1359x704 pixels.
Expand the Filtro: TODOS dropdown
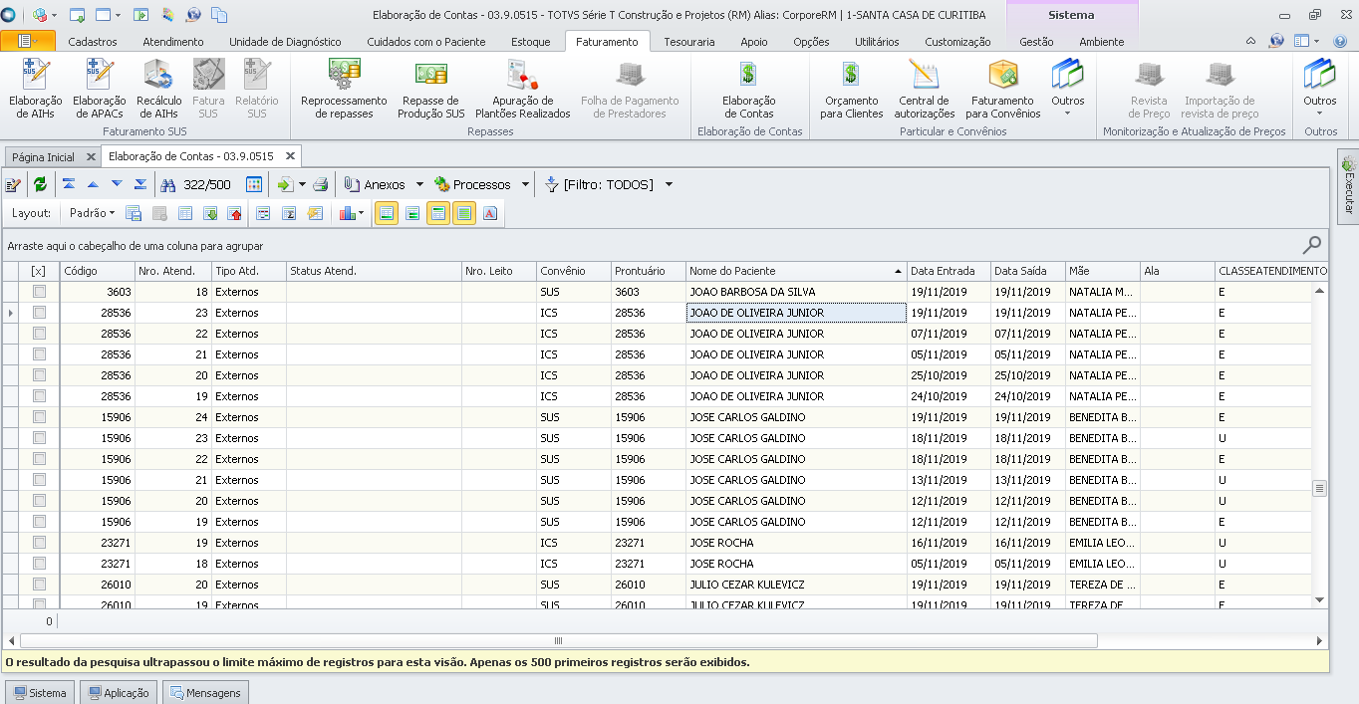[669, 184]
